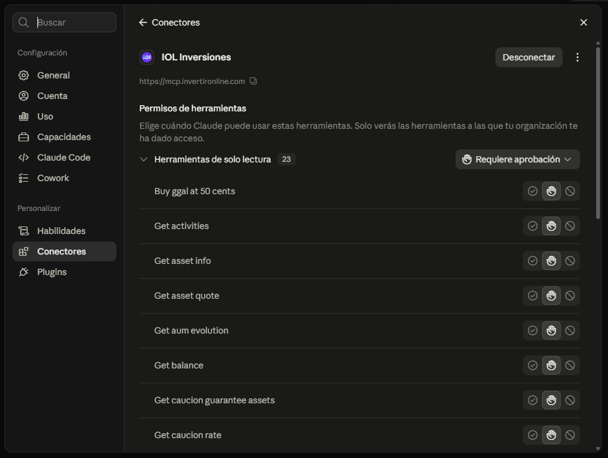Always allow Buy ggal at 50 cents
Image resolution: width=608 pixels, height=458 pixels.
click(x=533, y=191)
